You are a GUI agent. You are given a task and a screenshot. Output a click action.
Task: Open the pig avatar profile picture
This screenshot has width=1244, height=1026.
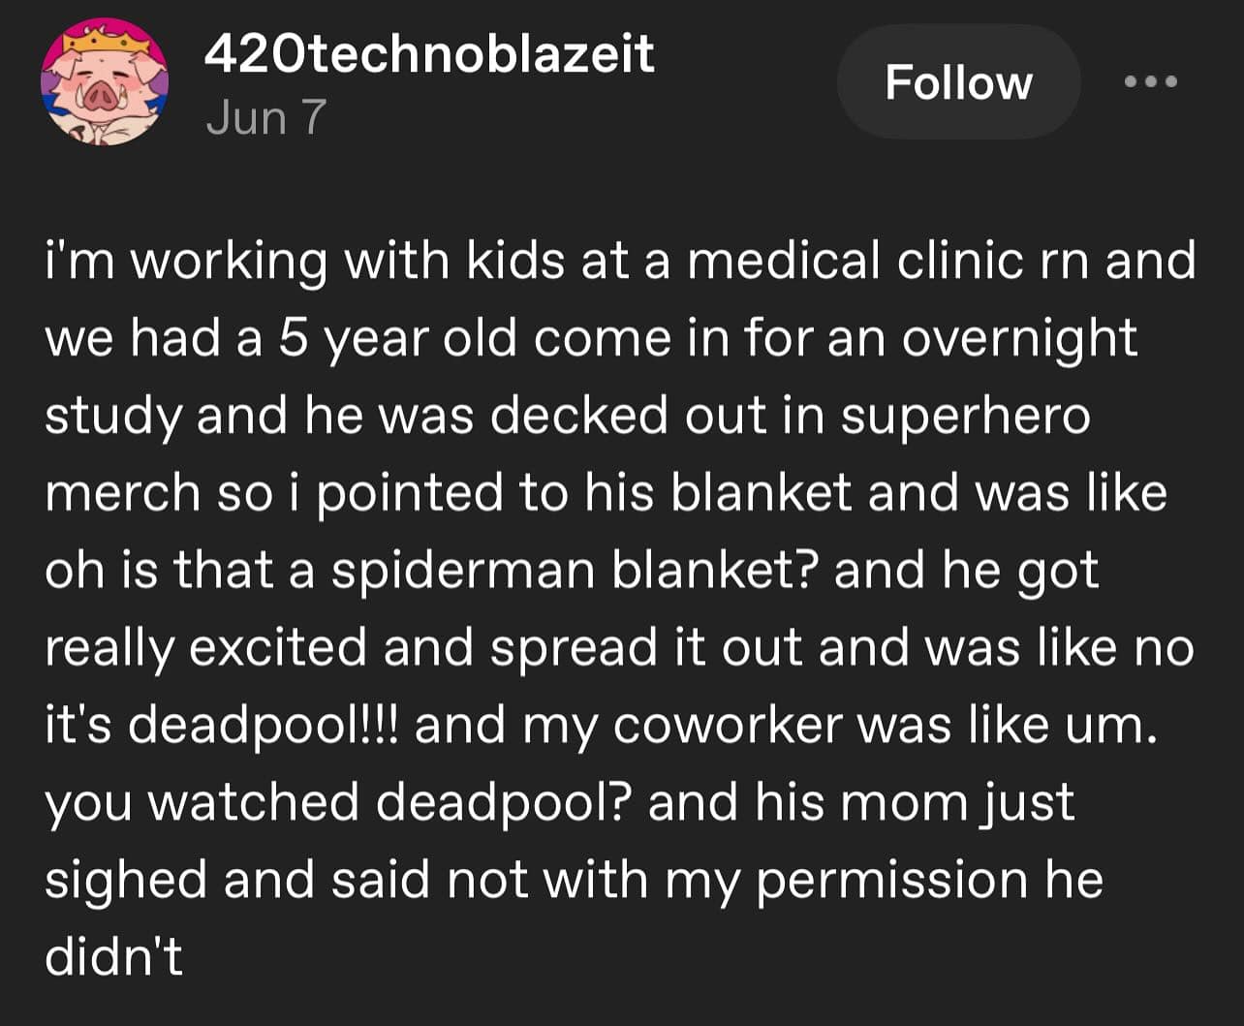(x=104, y=83)
